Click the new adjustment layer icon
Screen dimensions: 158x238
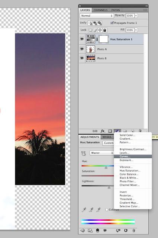coord(117,131)
